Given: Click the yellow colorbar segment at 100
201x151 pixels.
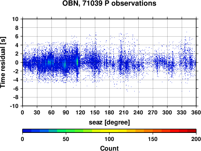Looking at the screenshot, I should pos(109,131).
